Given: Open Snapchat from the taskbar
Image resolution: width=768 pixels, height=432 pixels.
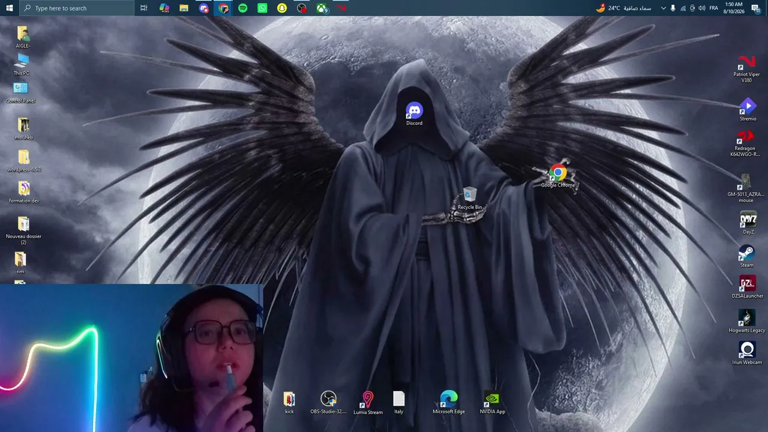Looking at the screenshot, I should coord(282,8).
